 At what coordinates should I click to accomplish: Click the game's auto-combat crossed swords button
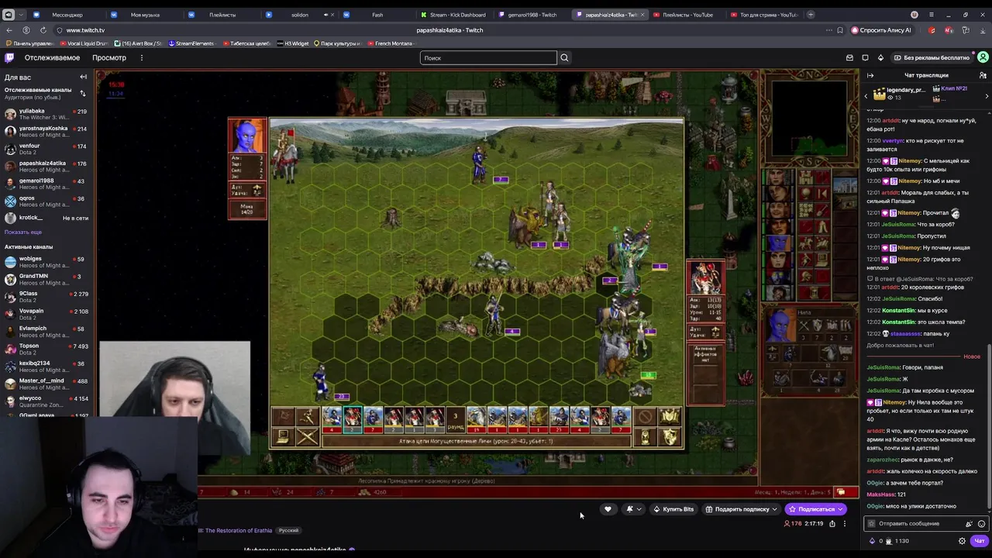tap(308, 438)
